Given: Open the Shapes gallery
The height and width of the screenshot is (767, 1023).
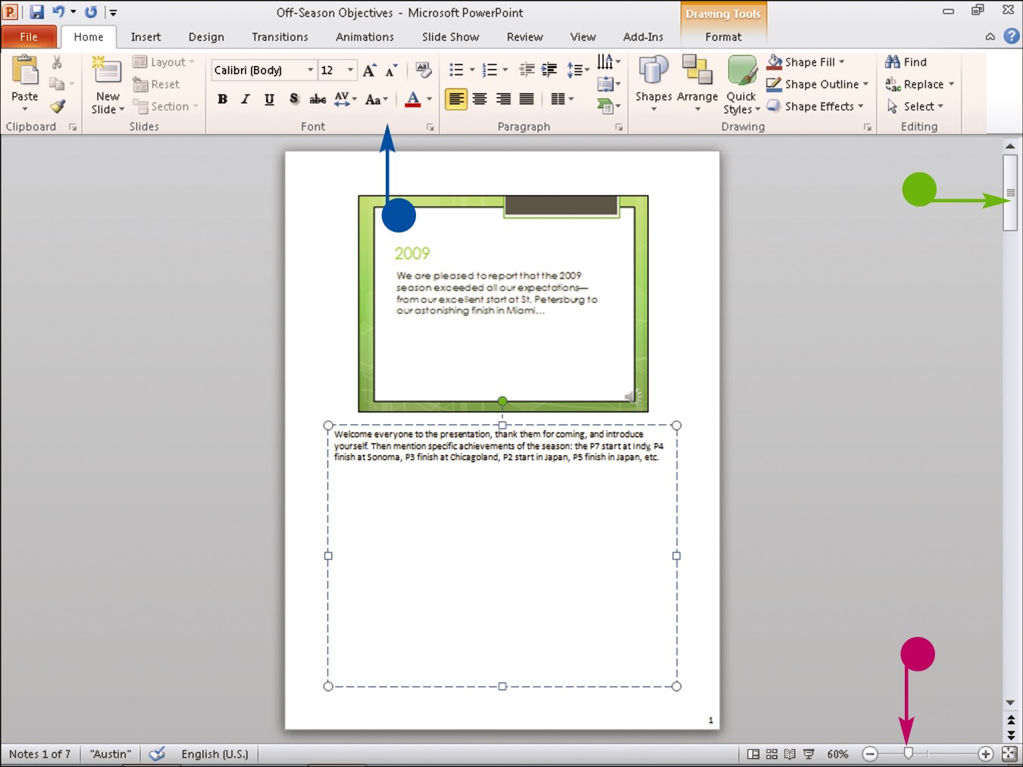Looking at the screenshot, I should 653,84.
